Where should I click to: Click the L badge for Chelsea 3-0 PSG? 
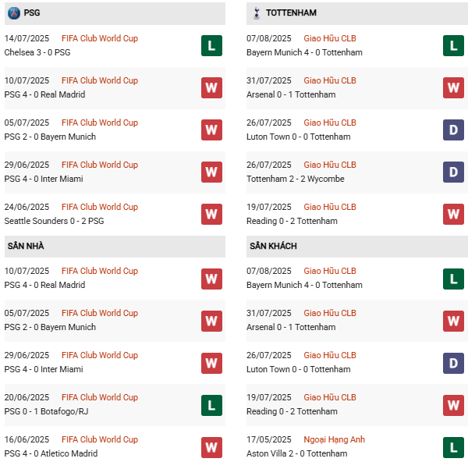211,45
